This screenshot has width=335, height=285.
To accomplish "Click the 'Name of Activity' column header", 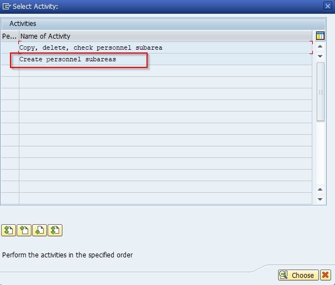I will 166,36.
